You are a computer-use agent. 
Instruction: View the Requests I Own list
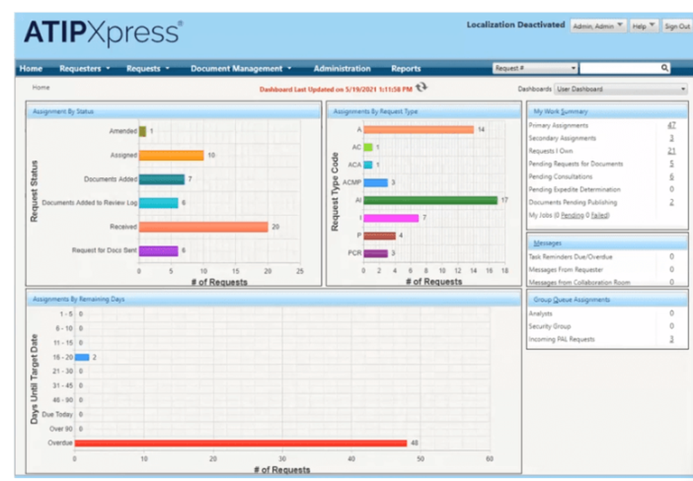[x=670, y=151]
